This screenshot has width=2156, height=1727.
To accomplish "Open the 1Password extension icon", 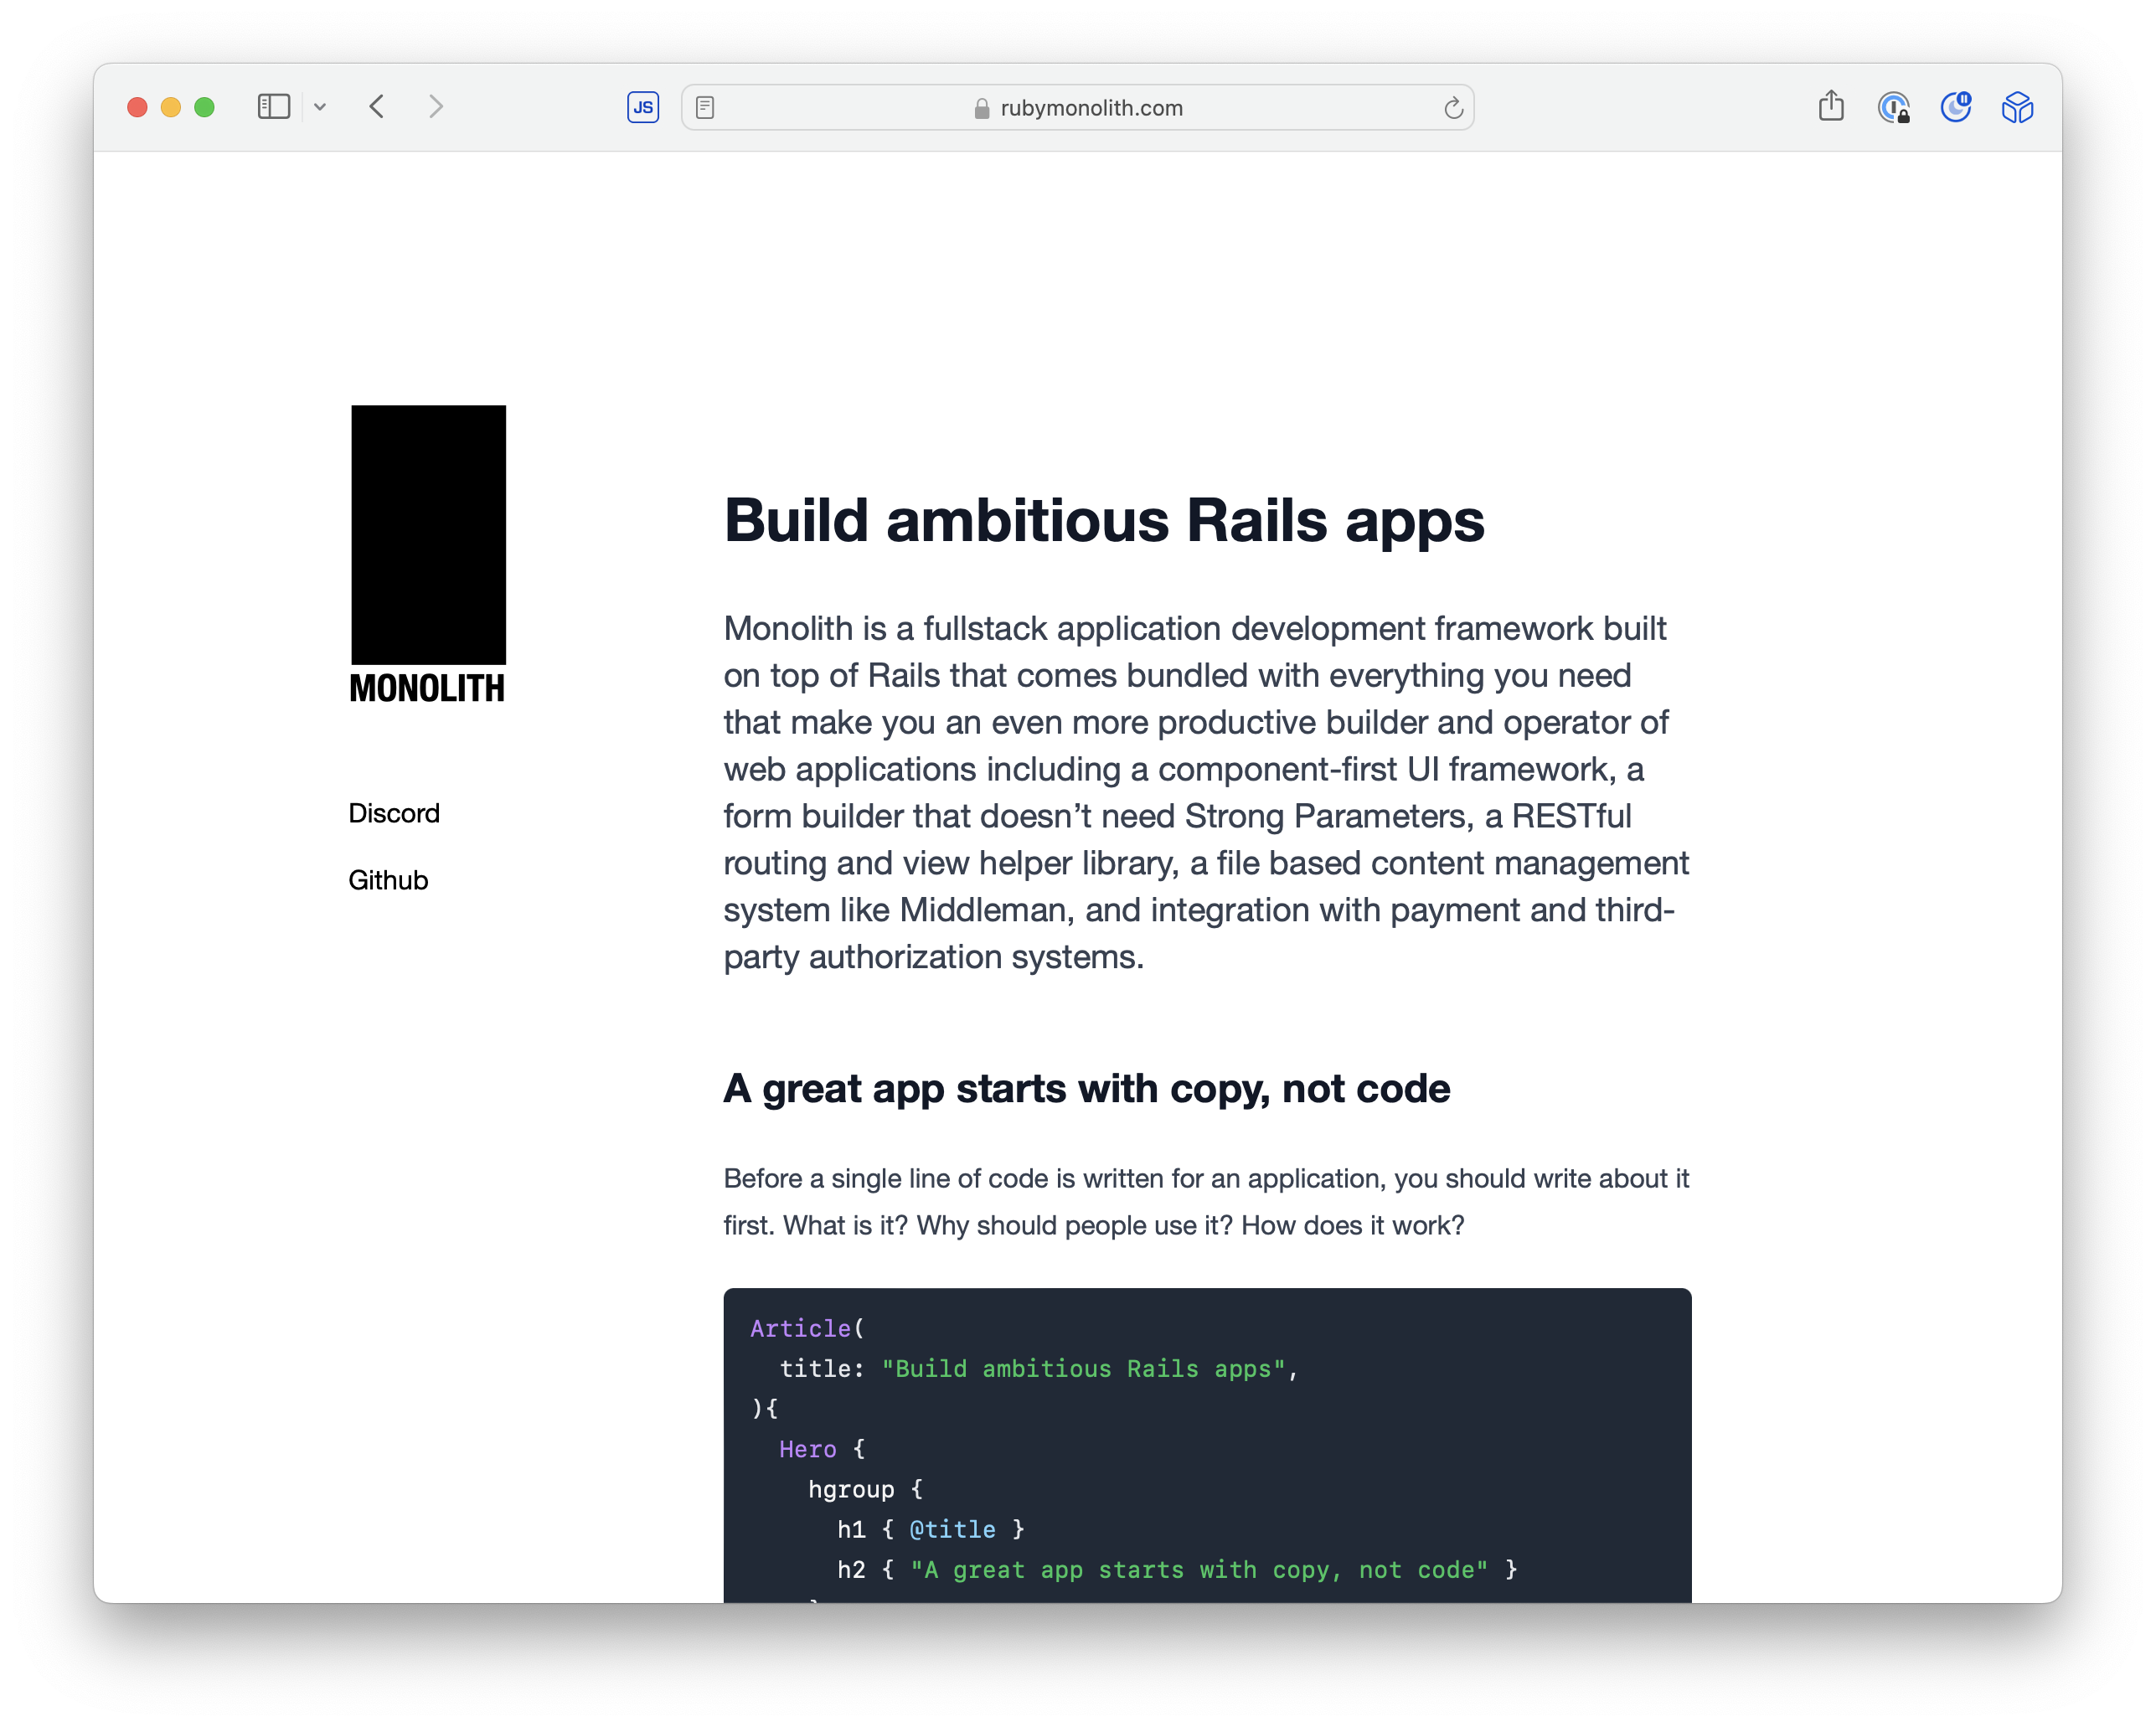I will (1893, 107).
